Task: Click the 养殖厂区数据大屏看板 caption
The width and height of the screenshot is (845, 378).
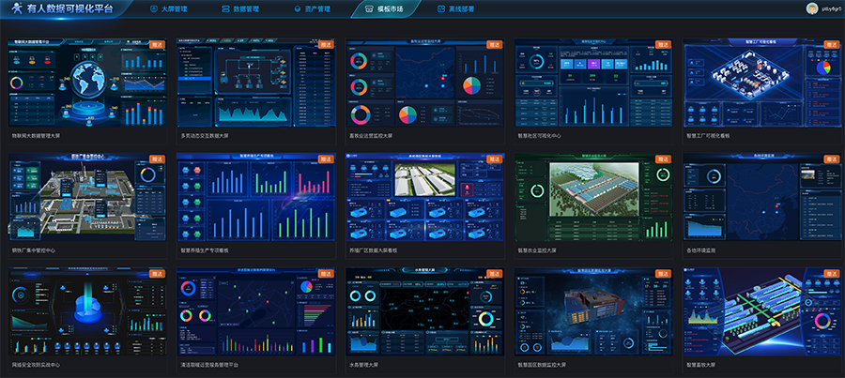Action: coord(374,250)
